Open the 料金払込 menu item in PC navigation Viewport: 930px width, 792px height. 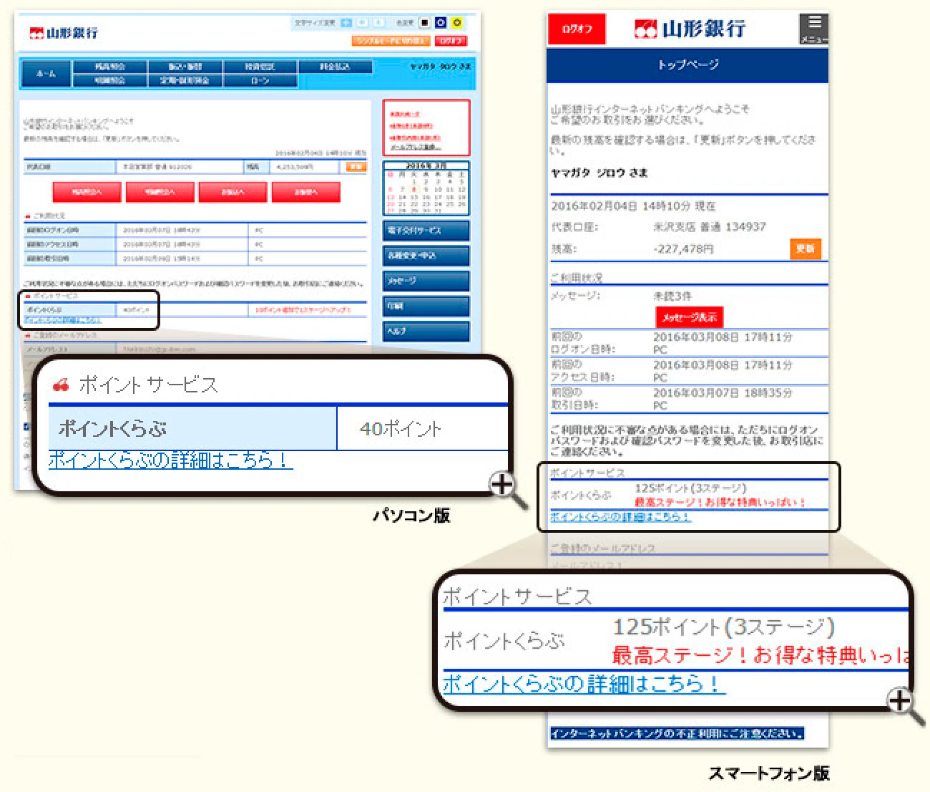[x=335, y=67]
